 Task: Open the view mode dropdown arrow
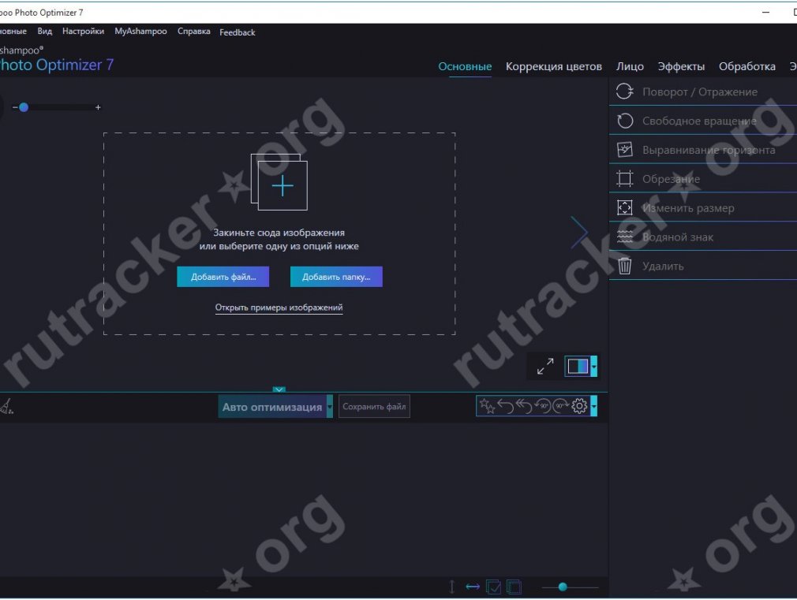593,367
